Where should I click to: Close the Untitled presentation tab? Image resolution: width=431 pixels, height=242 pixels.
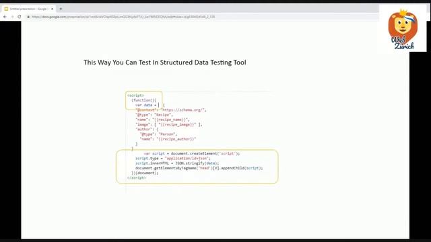53,9
